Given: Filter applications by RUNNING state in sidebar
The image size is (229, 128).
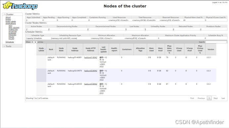Looking at the screenshot, I should (x=12, y=33).
